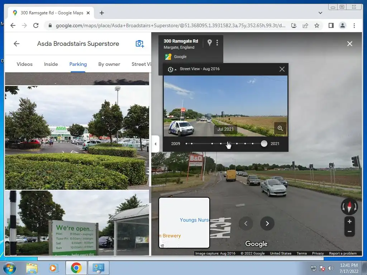Select the Inside photo category
The width and height of the screenshot is (367, 275).
(51, 64)
